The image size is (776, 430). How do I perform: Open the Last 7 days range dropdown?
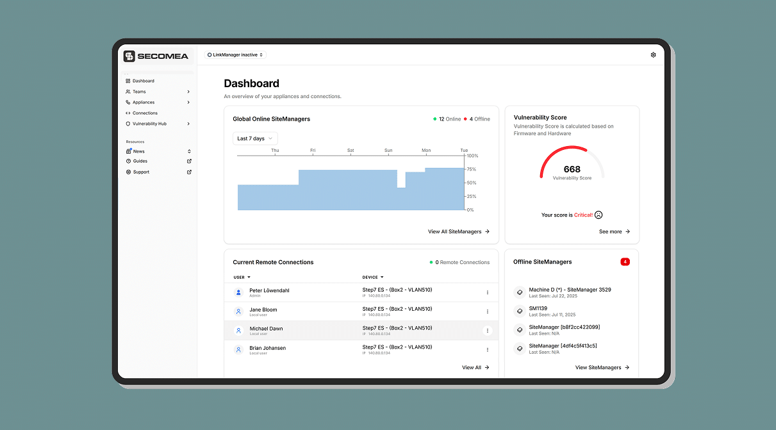click(254, 138)
